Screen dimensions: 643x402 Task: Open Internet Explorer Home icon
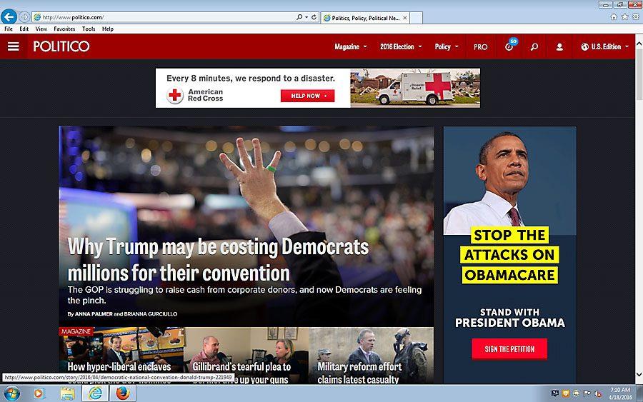pyautogui.click(x=614, y=17)
